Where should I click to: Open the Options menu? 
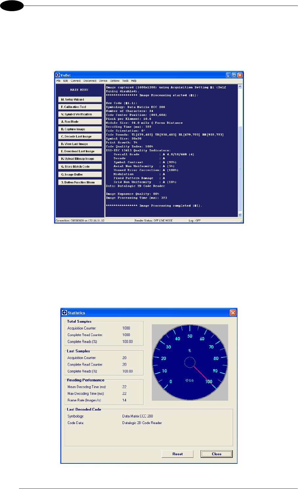click(x=115, y=81)
